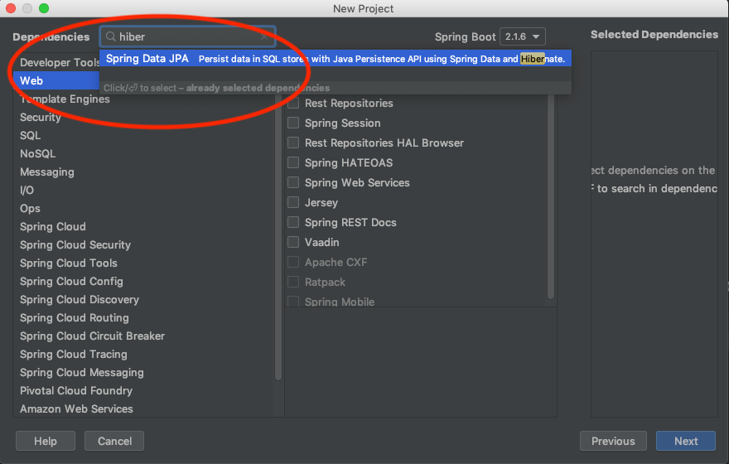The width and height of the screenshot is (729, 464).
Task: Check the Rest Repositories checkbox
Action: pos(293,104)
